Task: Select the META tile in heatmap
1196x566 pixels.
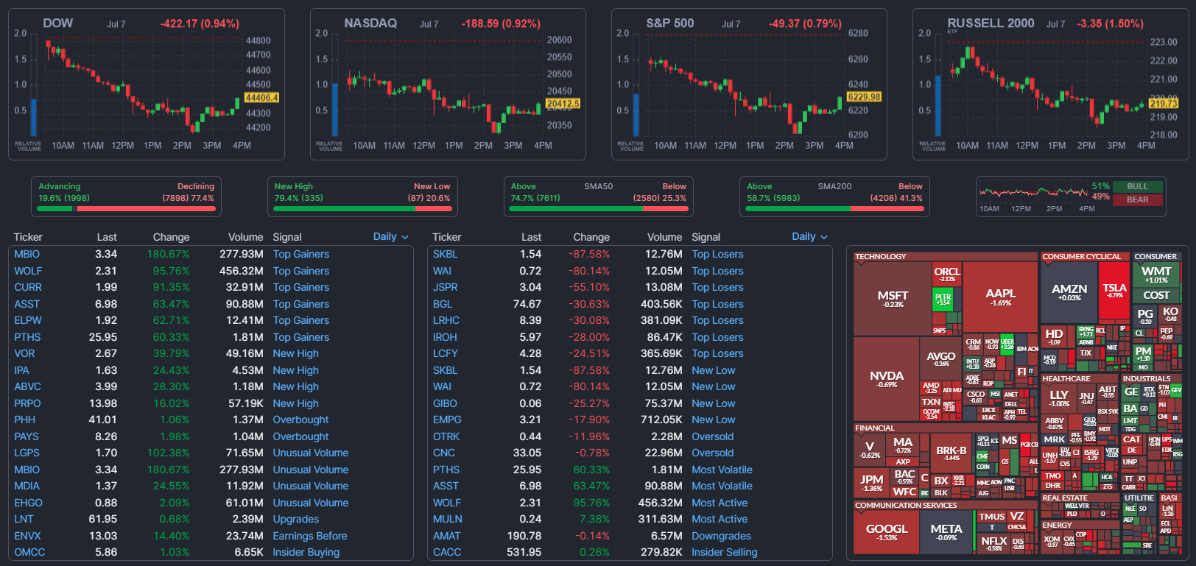Action: point(946,532)
